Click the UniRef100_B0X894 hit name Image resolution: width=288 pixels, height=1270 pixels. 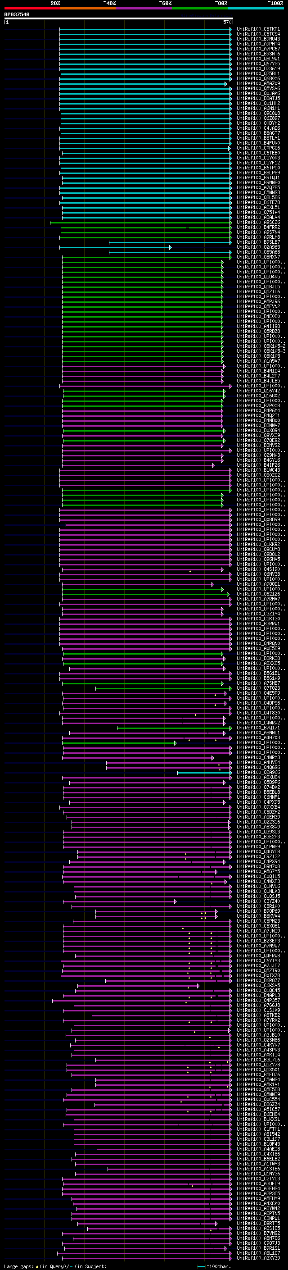pos(258,430)
